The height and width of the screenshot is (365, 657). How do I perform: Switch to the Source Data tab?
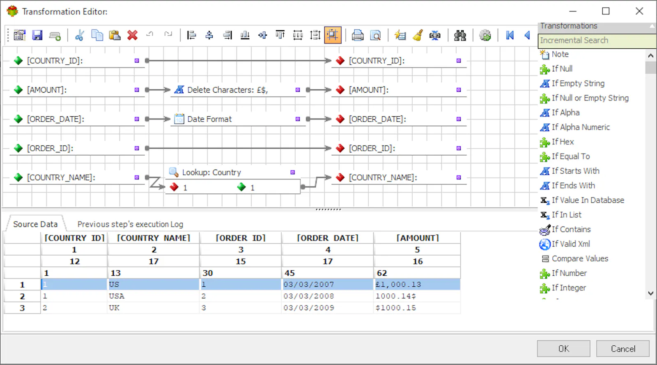click(x=35, y=224)
